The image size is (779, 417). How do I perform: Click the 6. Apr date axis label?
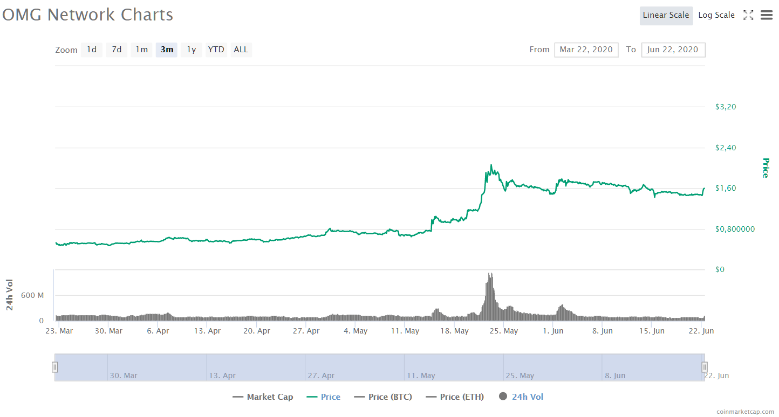pos(158,331)
